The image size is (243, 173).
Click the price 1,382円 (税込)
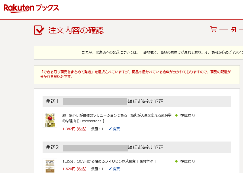(74, 129)
